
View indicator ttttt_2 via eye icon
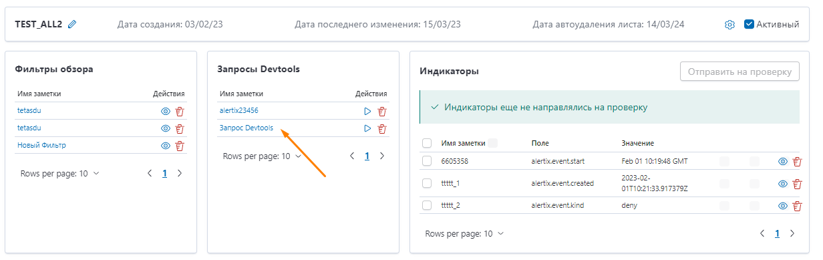pyautogui.click(x=783, y=206)
